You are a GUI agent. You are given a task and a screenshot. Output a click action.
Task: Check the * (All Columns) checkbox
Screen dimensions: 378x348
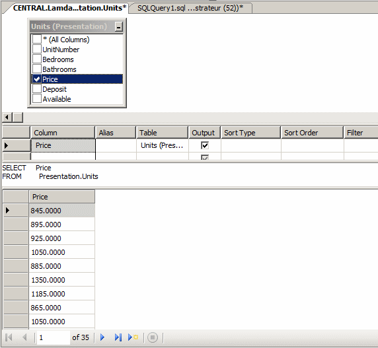[x=37, y=39]
